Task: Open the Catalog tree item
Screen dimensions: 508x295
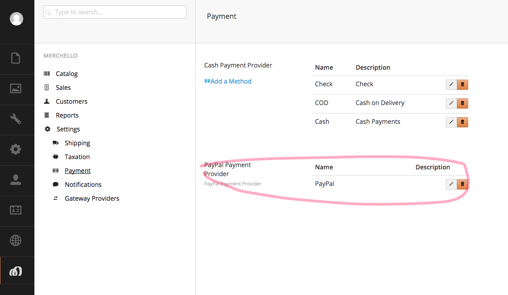Action: (x=67, y=74)
